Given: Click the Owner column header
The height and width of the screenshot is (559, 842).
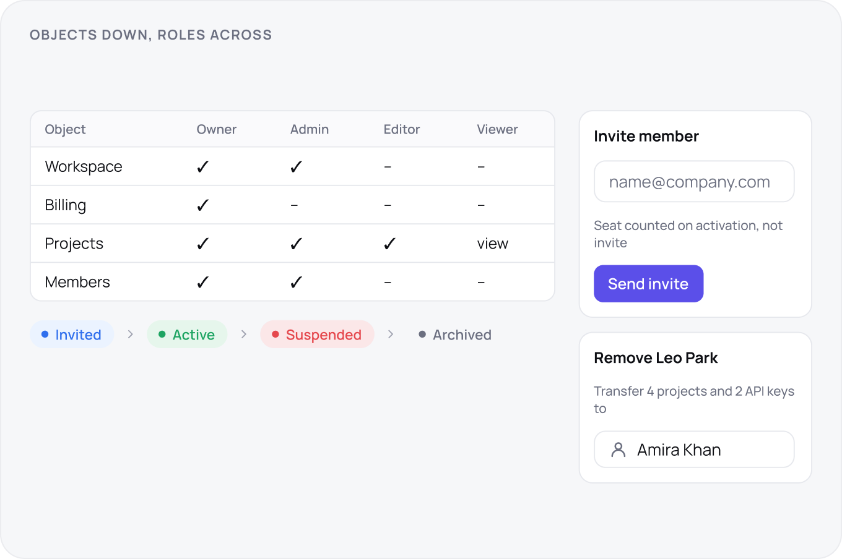Looking at the screenshot, I should [x=216, y=129].
